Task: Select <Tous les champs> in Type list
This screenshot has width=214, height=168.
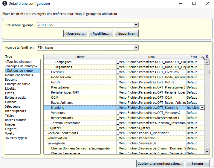Action: click(19, 62)
